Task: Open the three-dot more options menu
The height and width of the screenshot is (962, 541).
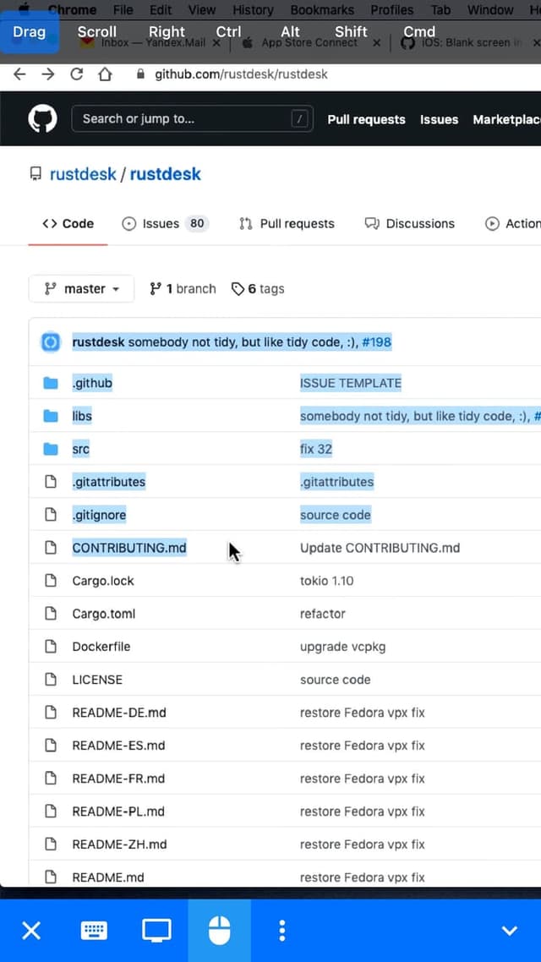Action: pos(281,931)
